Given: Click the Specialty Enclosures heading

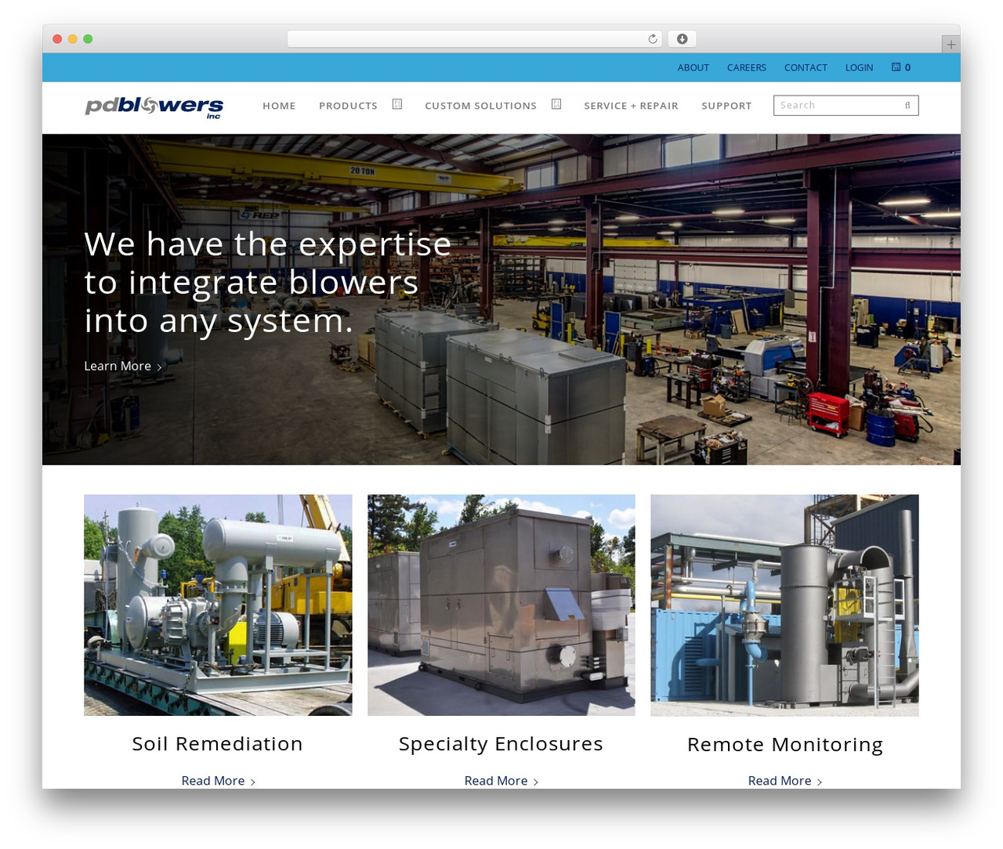Looking at the screenshot, I should (501, 745).
